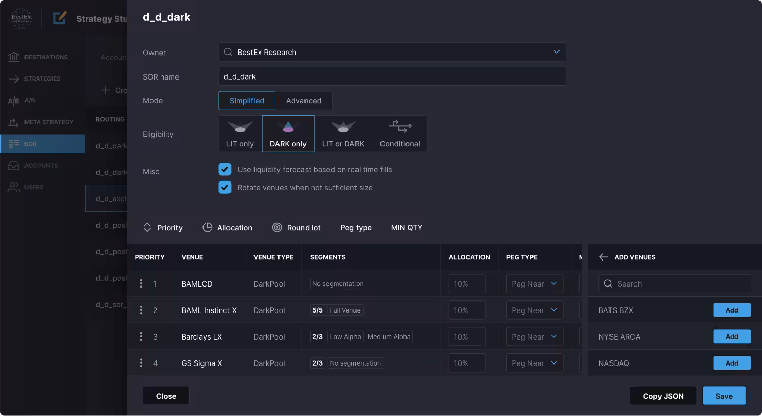Click the PRIORITY column header

(x=149, y=257)
